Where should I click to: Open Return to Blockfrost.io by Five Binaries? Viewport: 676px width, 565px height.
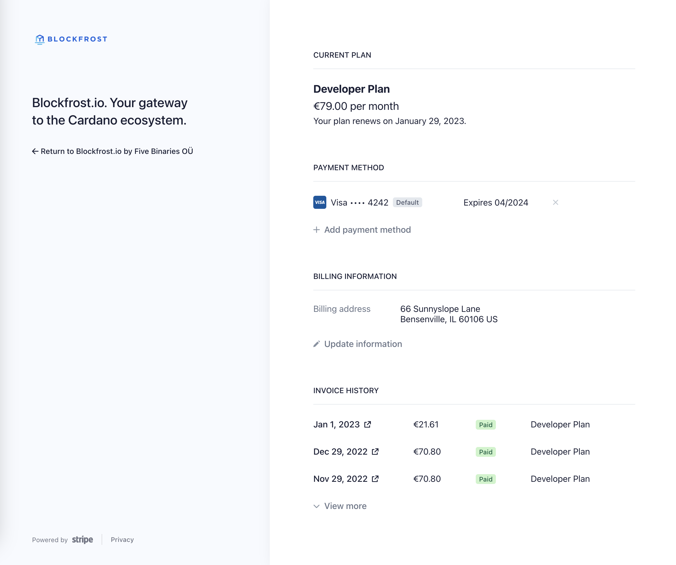(x=117, y=151)
